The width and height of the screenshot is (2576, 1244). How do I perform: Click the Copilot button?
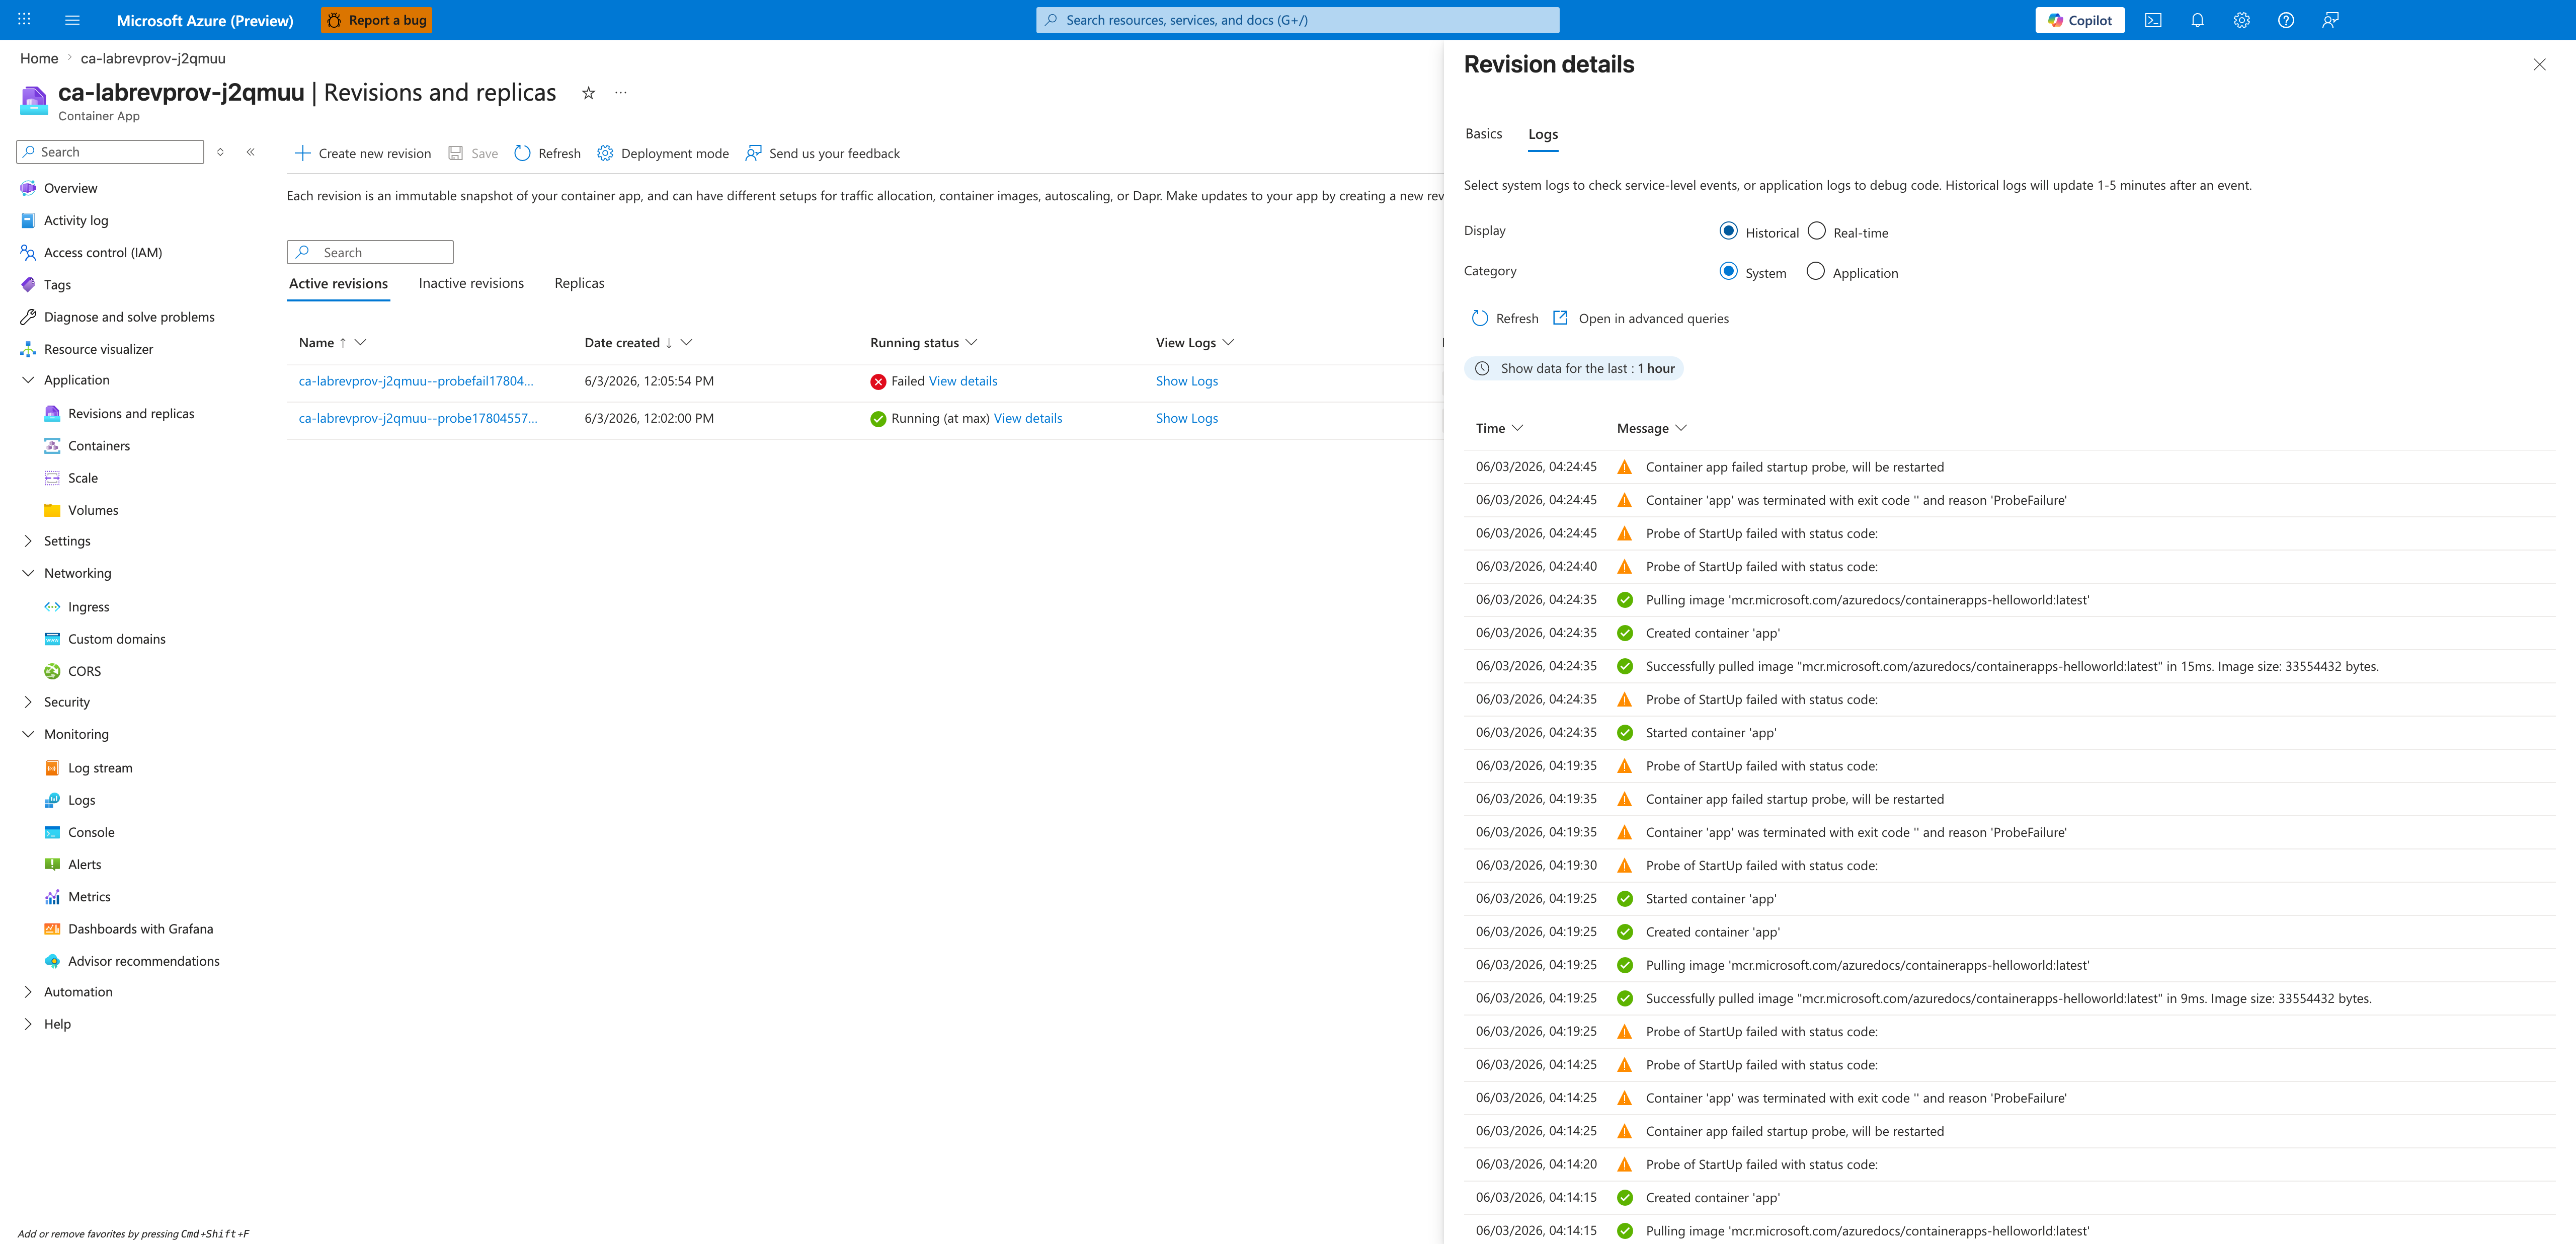(x=2079, y=20)
